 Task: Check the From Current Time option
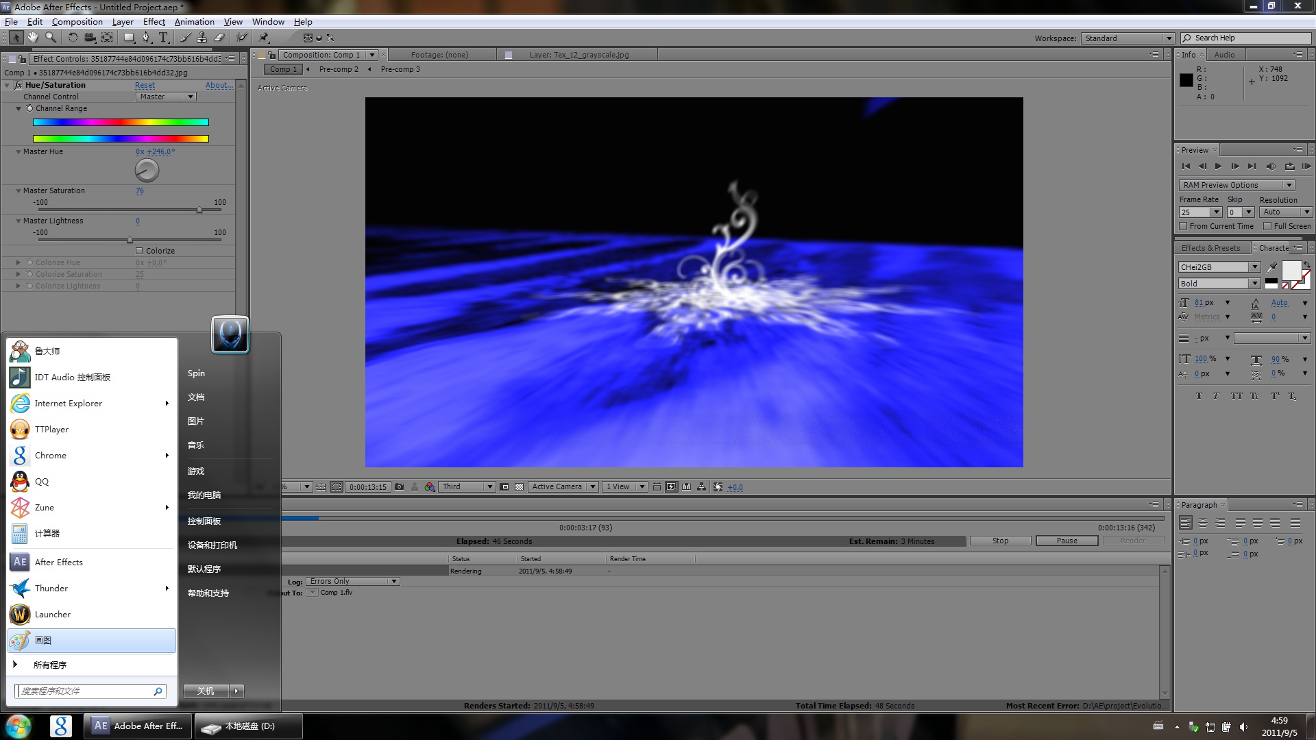point(1183,226)
